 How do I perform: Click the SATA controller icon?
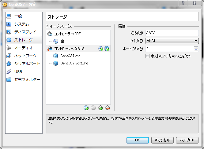50,49
